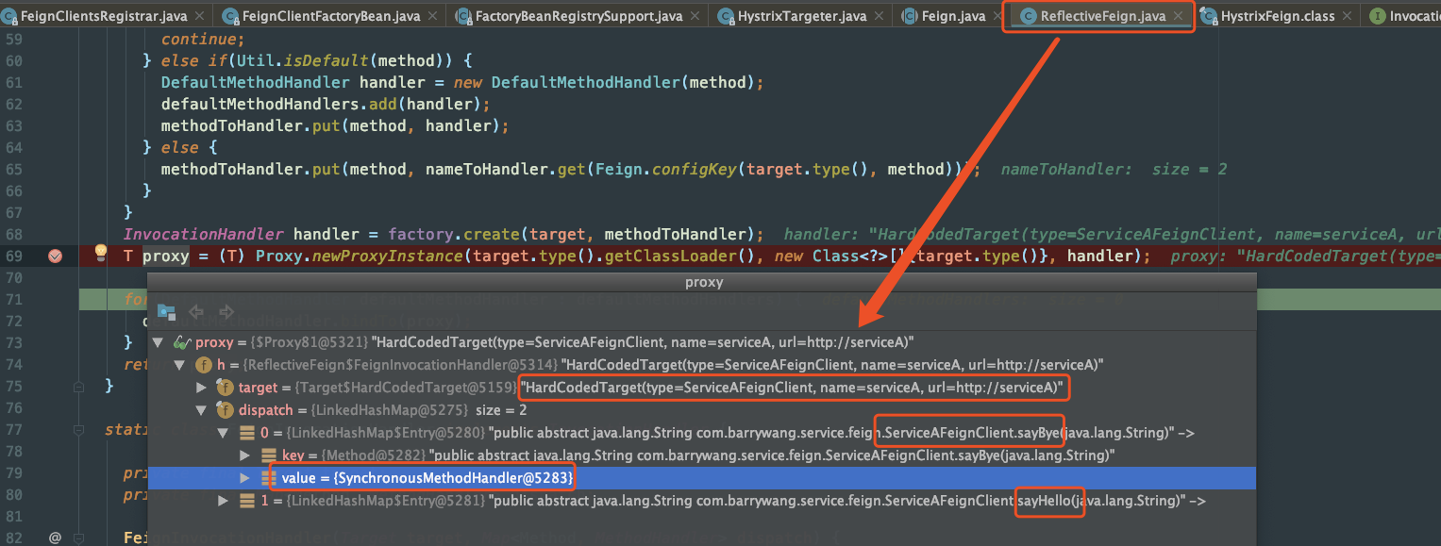Collapse the entry 0 sayBye node
1441x546 pixels.
[223, 433]
